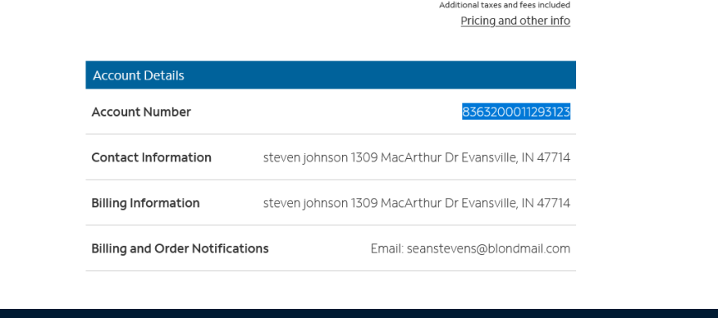Click 1309 MacArthur Dr in Billing Information
The height and width of the screenshot is (318, 718).
coord(404,203)
